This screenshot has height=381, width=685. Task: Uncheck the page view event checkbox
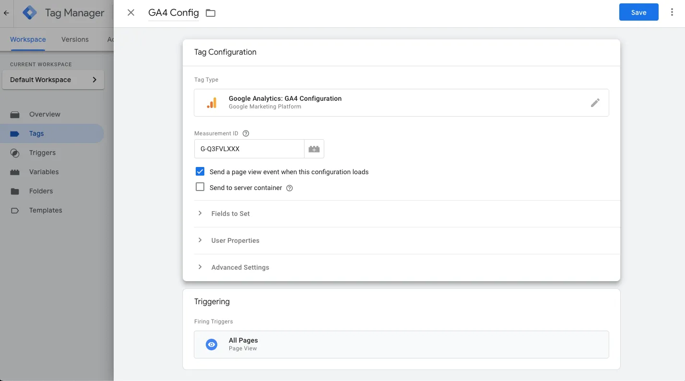tap(200, 171)
